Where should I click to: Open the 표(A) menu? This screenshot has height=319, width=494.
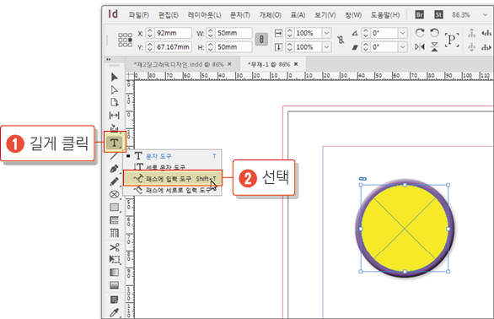click(x=298, y=15)
